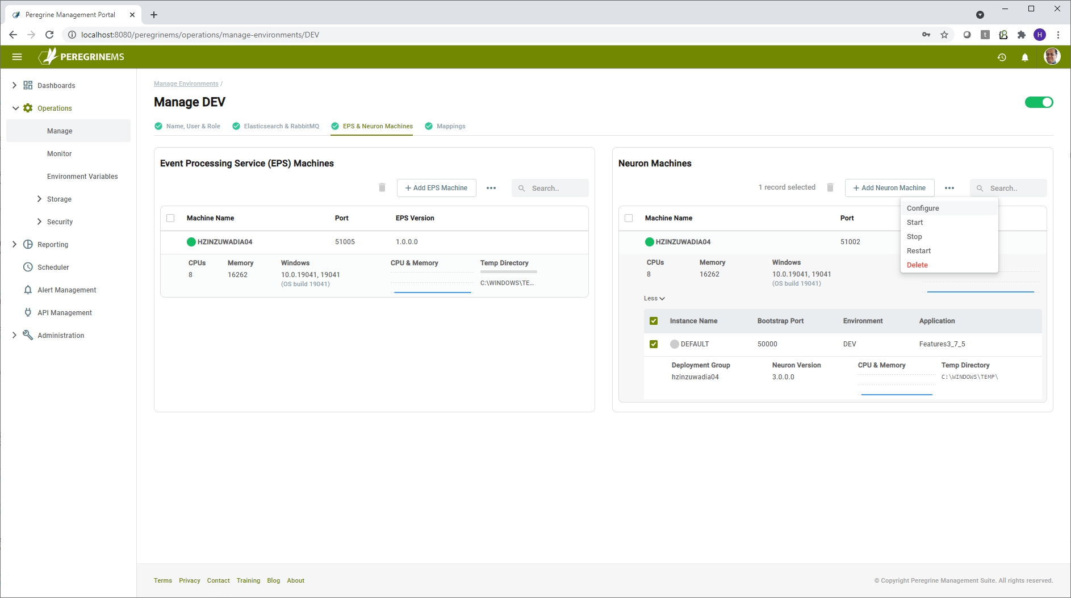Image resolution: width=1071 pixels, height=598 pixels.
Task: Go back with the browser back arrow
Action: tap(13, 35)
